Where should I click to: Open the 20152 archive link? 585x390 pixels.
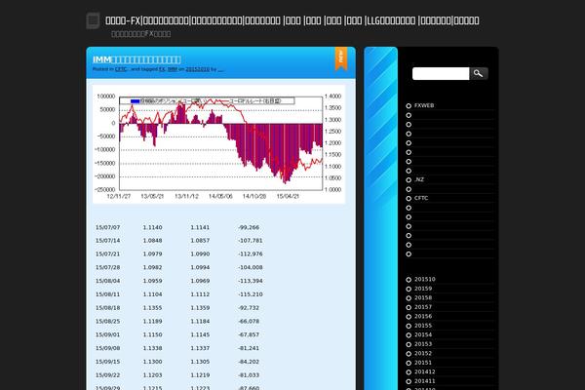pos(423,353)
